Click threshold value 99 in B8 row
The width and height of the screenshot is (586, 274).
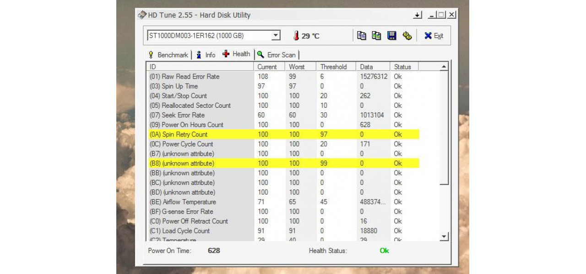pos(324,163)
